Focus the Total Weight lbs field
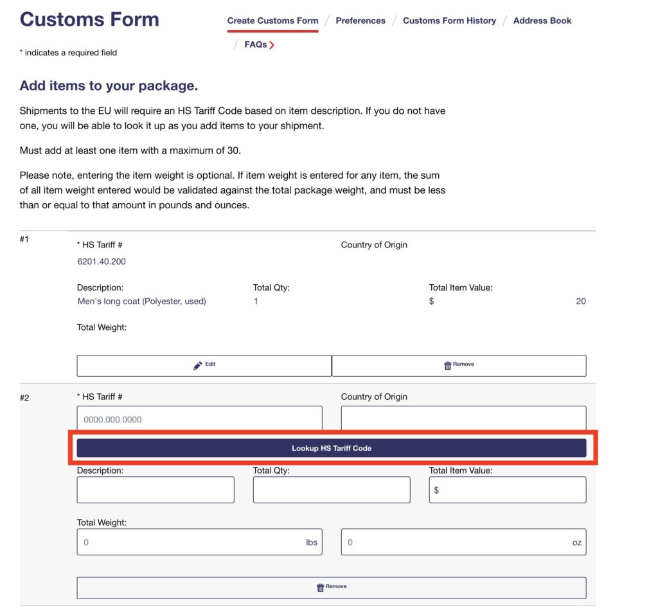The image size is (658, 612). (x=199, y=542)
